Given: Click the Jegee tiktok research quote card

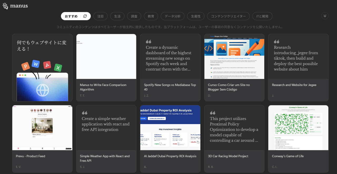Looking at the screenshot, I should [x=298, y=57].
